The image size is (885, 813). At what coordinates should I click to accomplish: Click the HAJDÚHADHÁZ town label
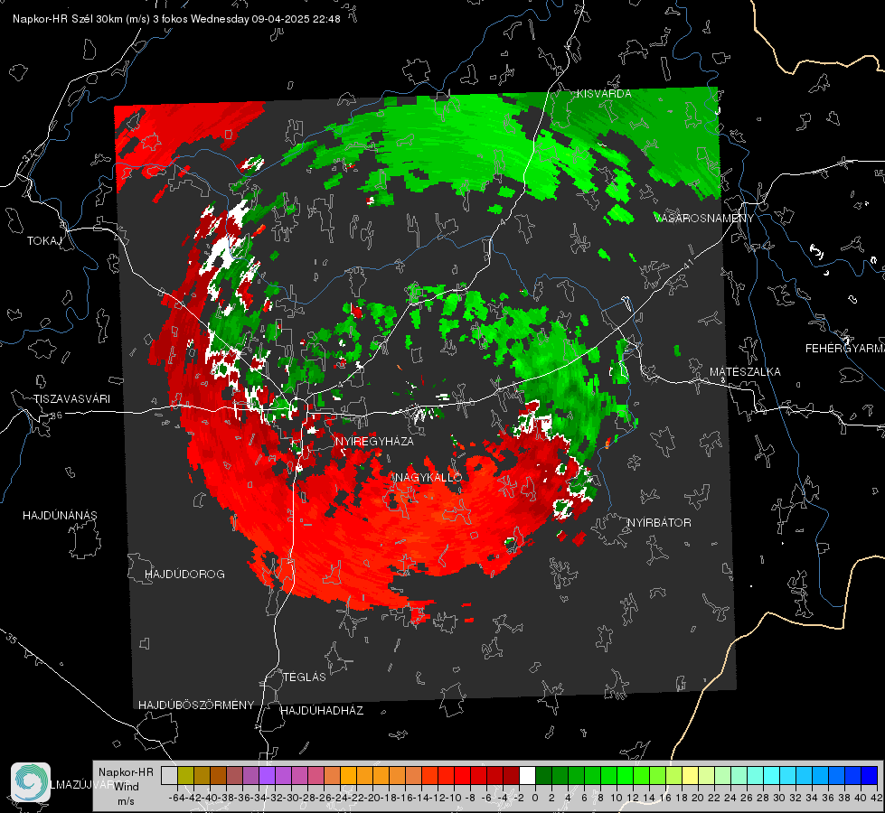(x=322, y=710)
